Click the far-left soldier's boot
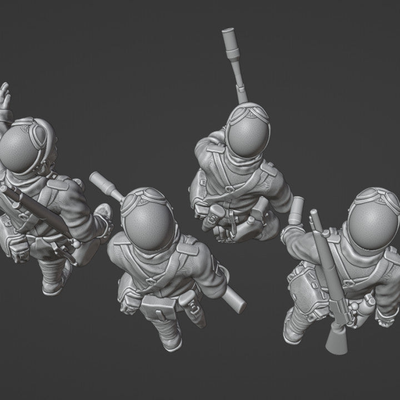This screenshot has width=400, height=400. (53, 283)
